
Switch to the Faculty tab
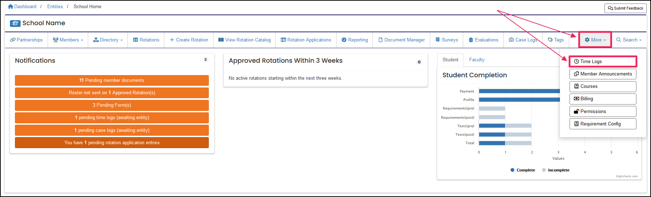coord(477,60)
